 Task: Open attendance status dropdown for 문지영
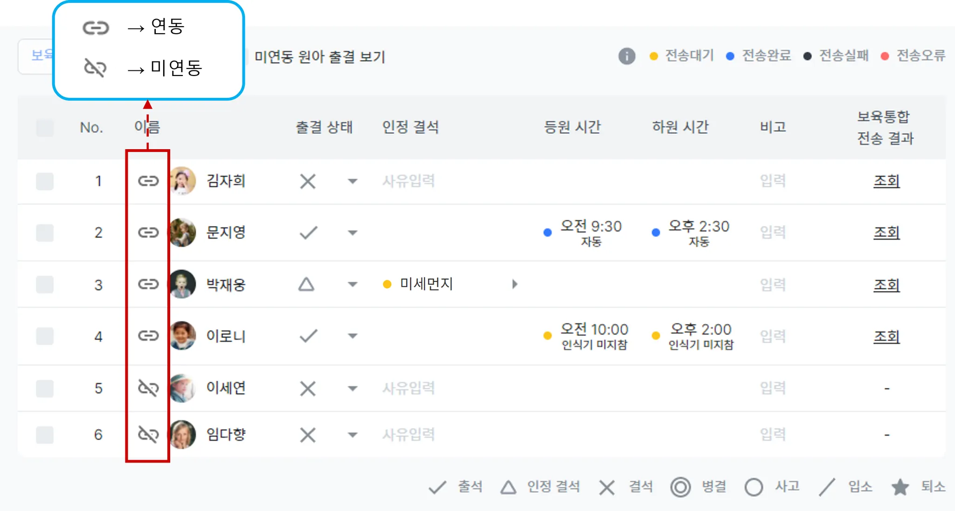coord(353,233)
